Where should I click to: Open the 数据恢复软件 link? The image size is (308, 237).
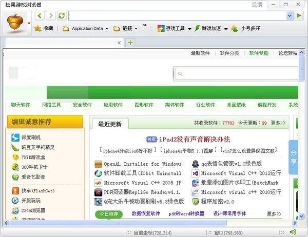[146, 213]
